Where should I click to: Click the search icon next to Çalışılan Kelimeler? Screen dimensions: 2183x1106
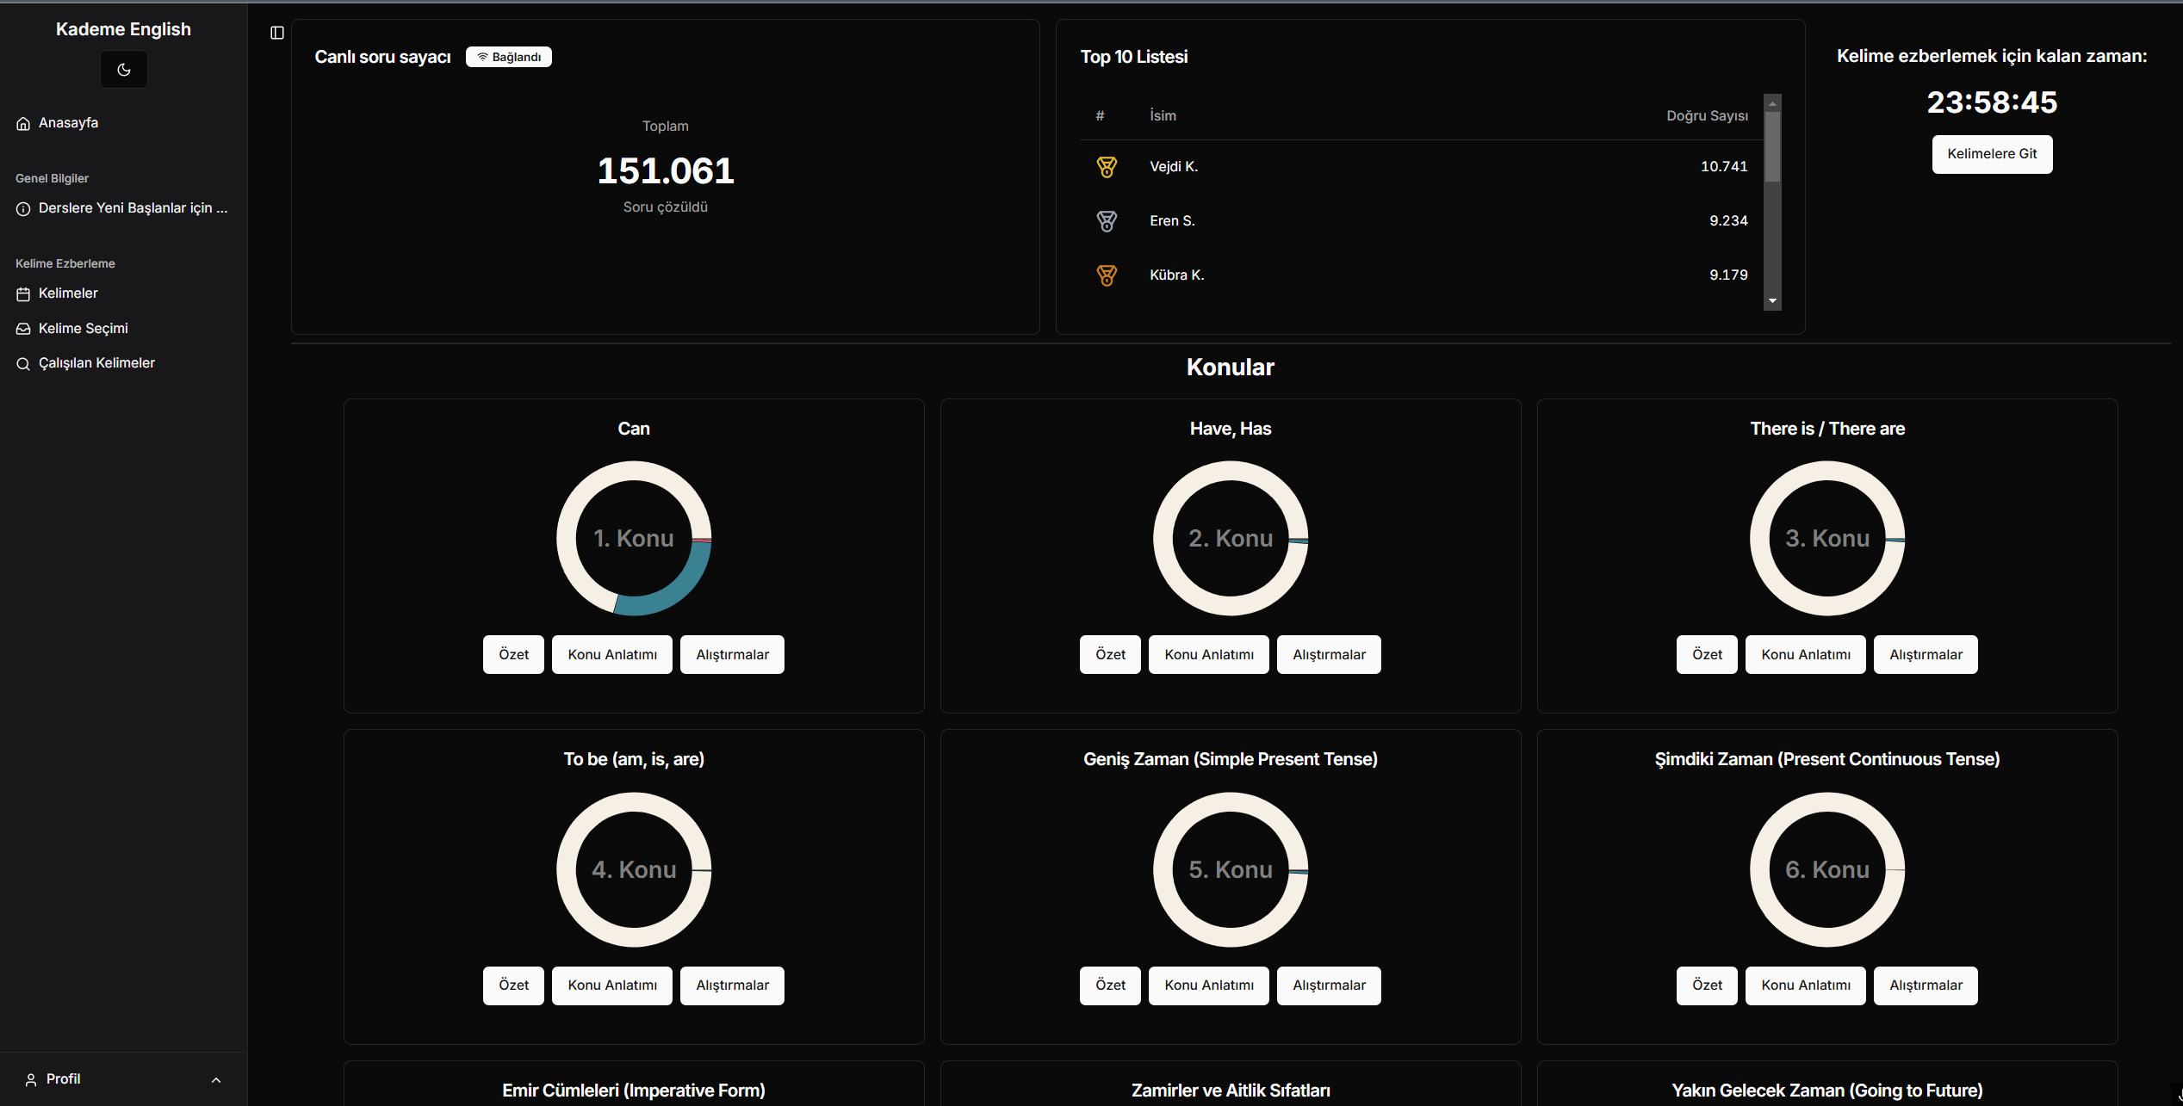point(23,363)
